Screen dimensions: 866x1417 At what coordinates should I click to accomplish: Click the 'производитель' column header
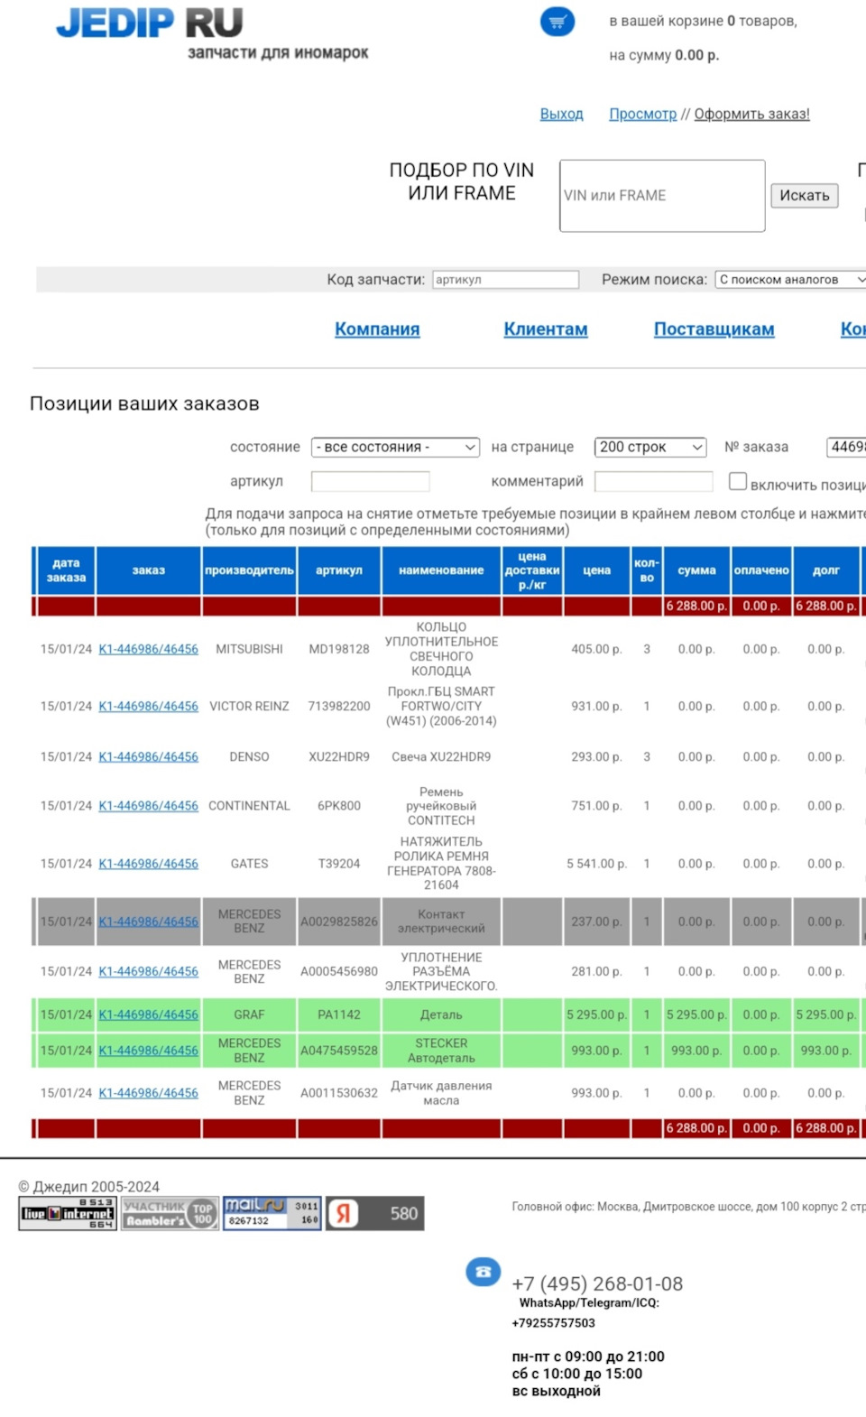click(x=249, y=570)
